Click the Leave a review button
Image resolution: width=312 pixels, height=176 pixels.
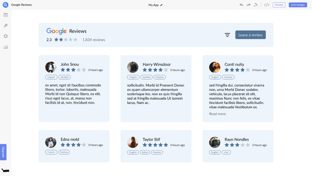tap(250, 35)
